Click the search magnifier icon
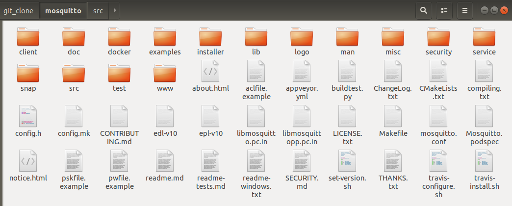Image resolution: width=512 pixels, height=206 pixels. pyautogui.click(x=424, y=10)
